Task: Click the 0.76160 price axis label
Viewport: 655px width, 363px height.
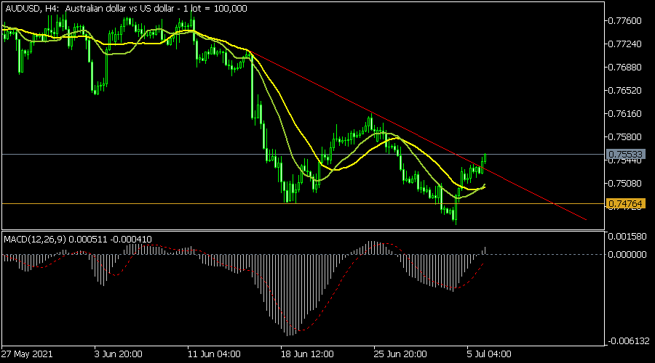Action: [625, 114]
